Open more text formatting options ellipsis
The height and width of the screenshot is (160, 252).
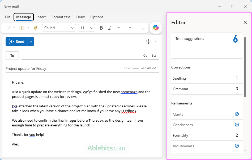click(x=118, y=28)
